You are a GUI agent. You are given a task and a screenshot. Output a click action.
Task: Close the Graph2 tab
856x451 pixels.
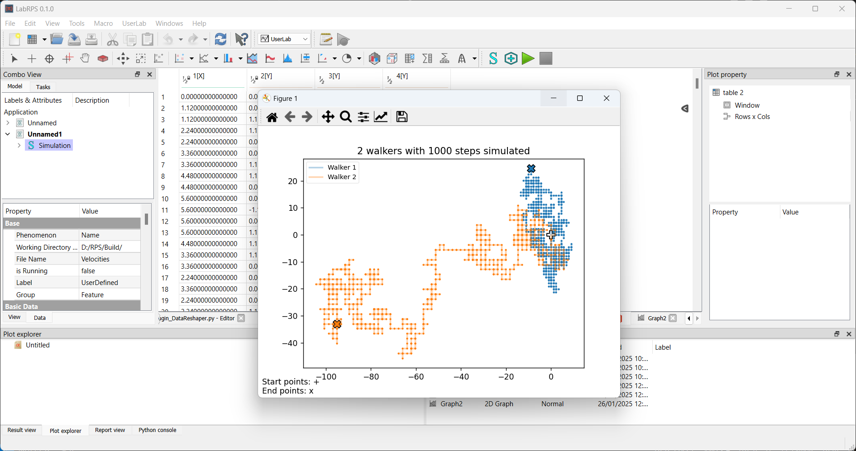pyautogui.click(x=673, y=318)
